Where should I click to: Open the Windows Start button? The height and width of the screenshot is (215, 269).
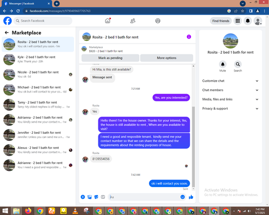[5, 211]
